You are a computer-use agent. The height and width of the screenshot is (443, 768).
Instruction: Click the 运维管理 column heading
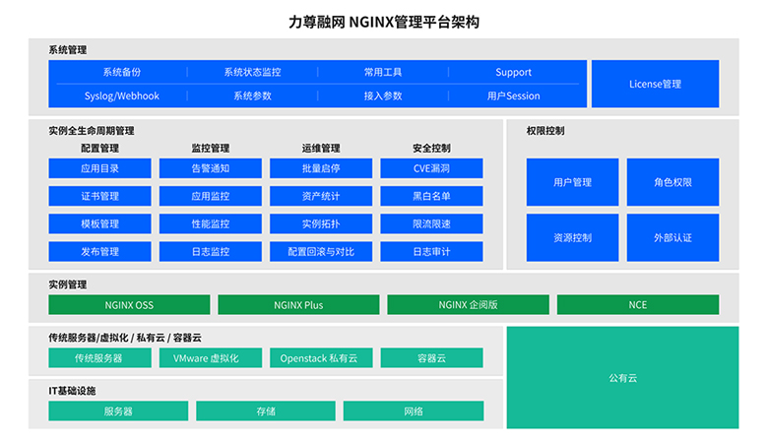321,148
